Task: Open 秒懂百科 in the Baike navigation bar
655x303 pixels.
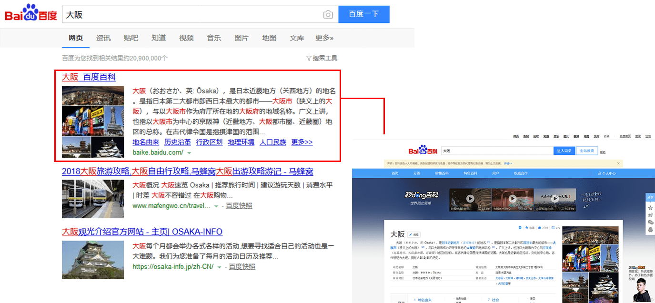Action: point(442,173)
